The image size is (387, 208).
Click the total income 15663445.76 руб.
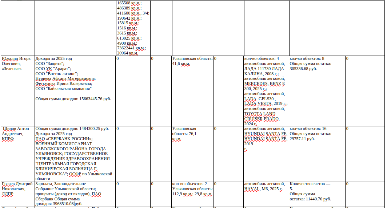pyautogui.click(x=95, y=99)
